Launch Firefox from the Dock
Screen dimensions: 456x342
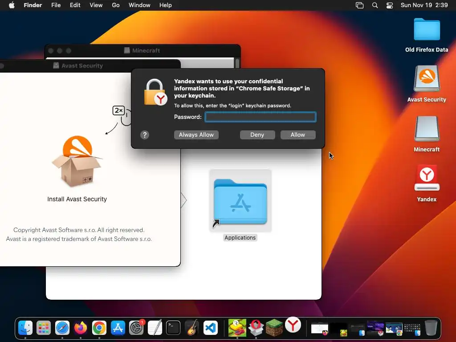[81, 328]
